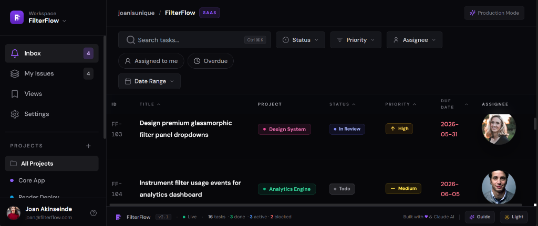
Task: Click the Assignee column header
Action: (495, 104)
